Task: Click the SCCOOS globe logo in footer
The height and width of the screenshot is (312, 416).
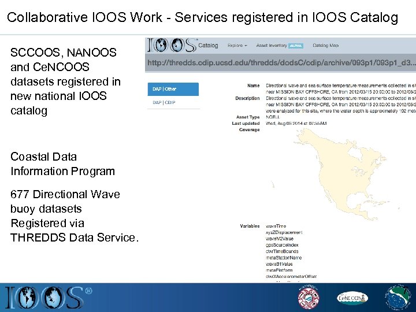Action: [x=399, y=298]
